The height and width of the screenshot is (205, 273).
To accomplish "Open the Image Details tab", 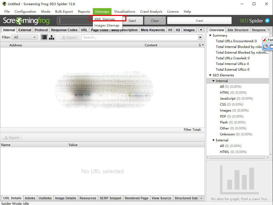I will (x=66, y=198).
